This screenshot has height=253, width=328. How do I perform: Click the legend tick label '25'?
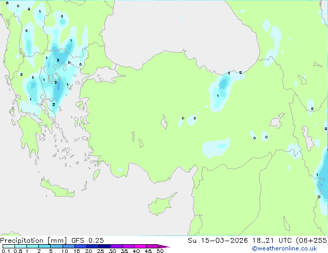(x=100, y=251)
